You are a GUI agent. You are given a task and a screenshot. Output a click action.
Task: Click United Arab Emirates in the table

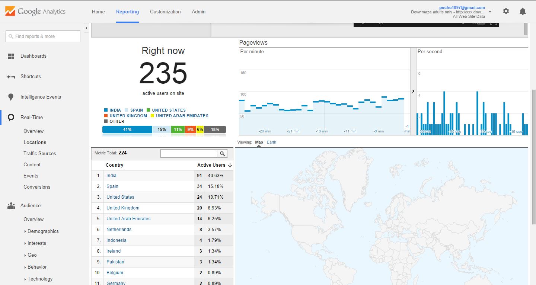click(x=128, y=219)
